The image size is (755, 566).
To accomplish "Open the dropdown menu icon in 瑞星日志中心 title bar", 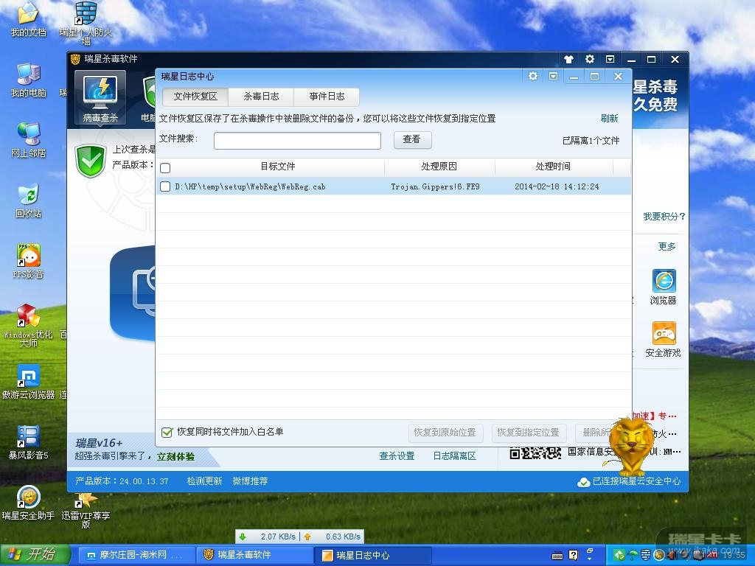I will [553, 76].
